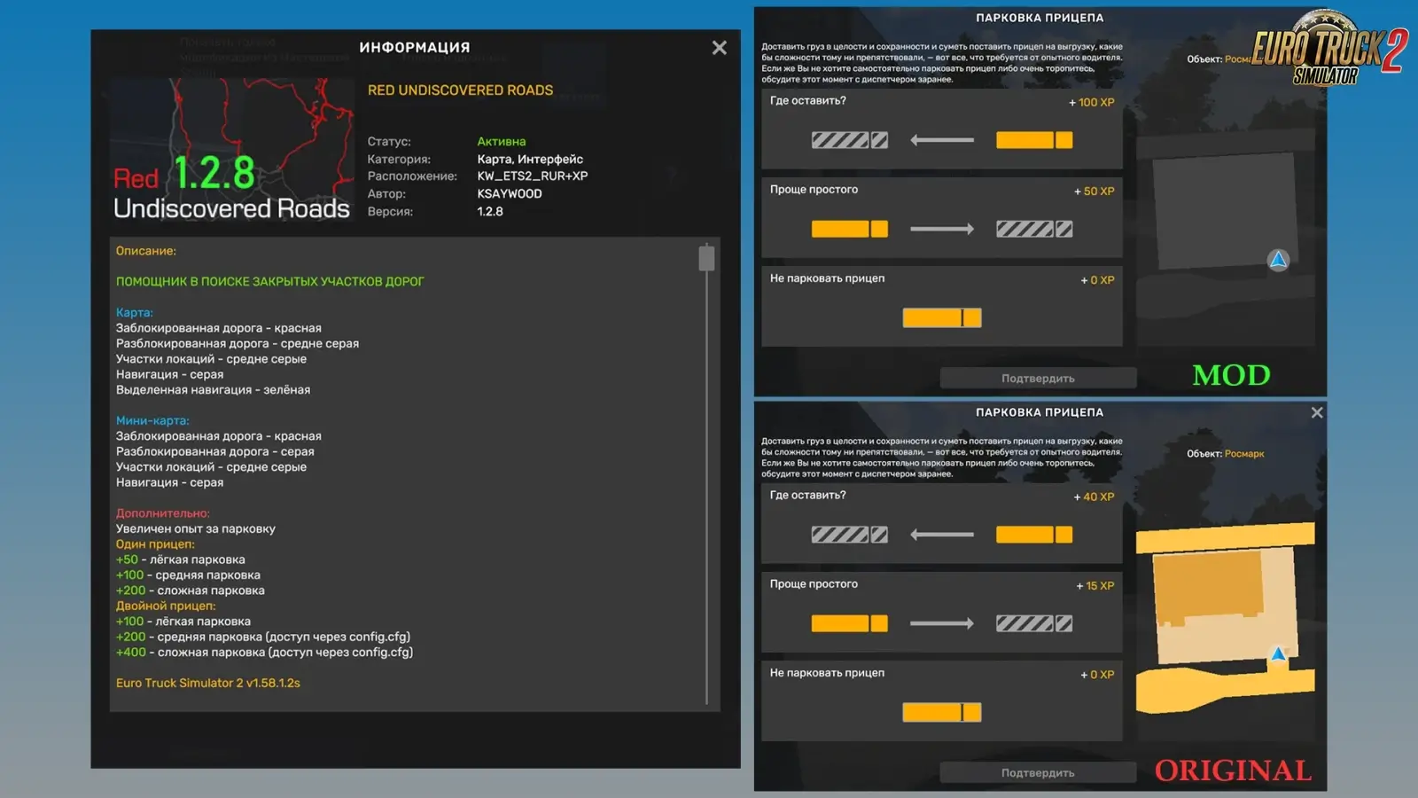
Task: Click the 'Мини-карта:' section heading
Action: (x=152, y=421)
